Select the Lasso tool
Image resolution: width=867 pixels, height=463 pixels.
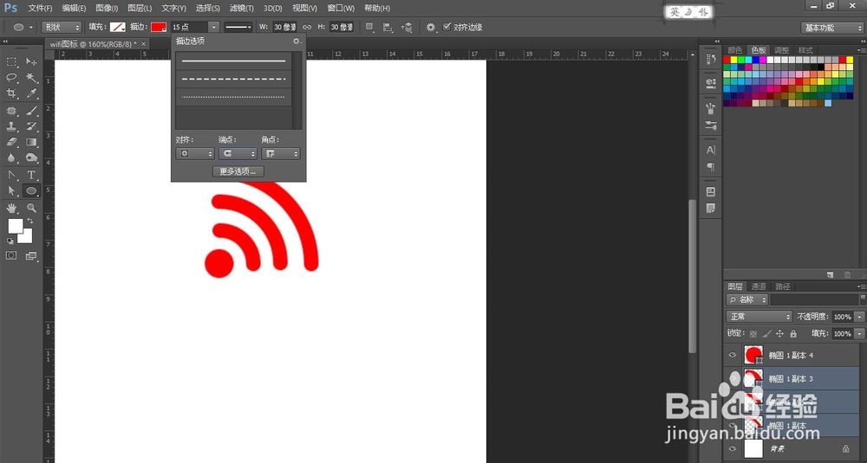[11, 78]
